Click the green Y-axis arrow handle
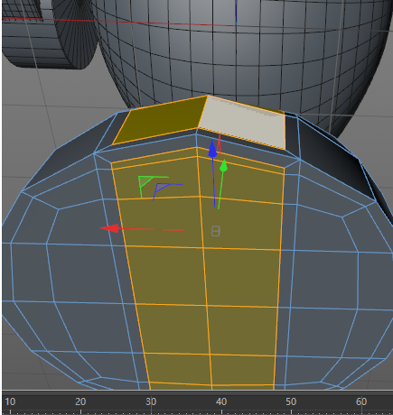 [223, 166]
